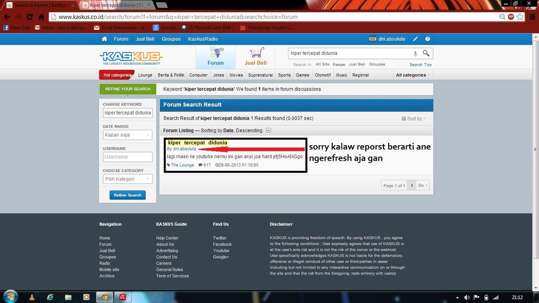This screenshot has height=303, width=539.
Task: Open the Term of Services footer link
Action: 173,276
